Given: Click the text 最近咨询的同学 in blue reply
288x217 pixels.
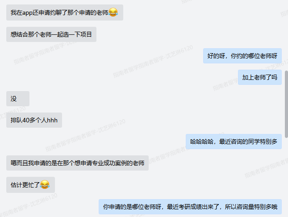Looking at the screenshot, I should point(239,142).
